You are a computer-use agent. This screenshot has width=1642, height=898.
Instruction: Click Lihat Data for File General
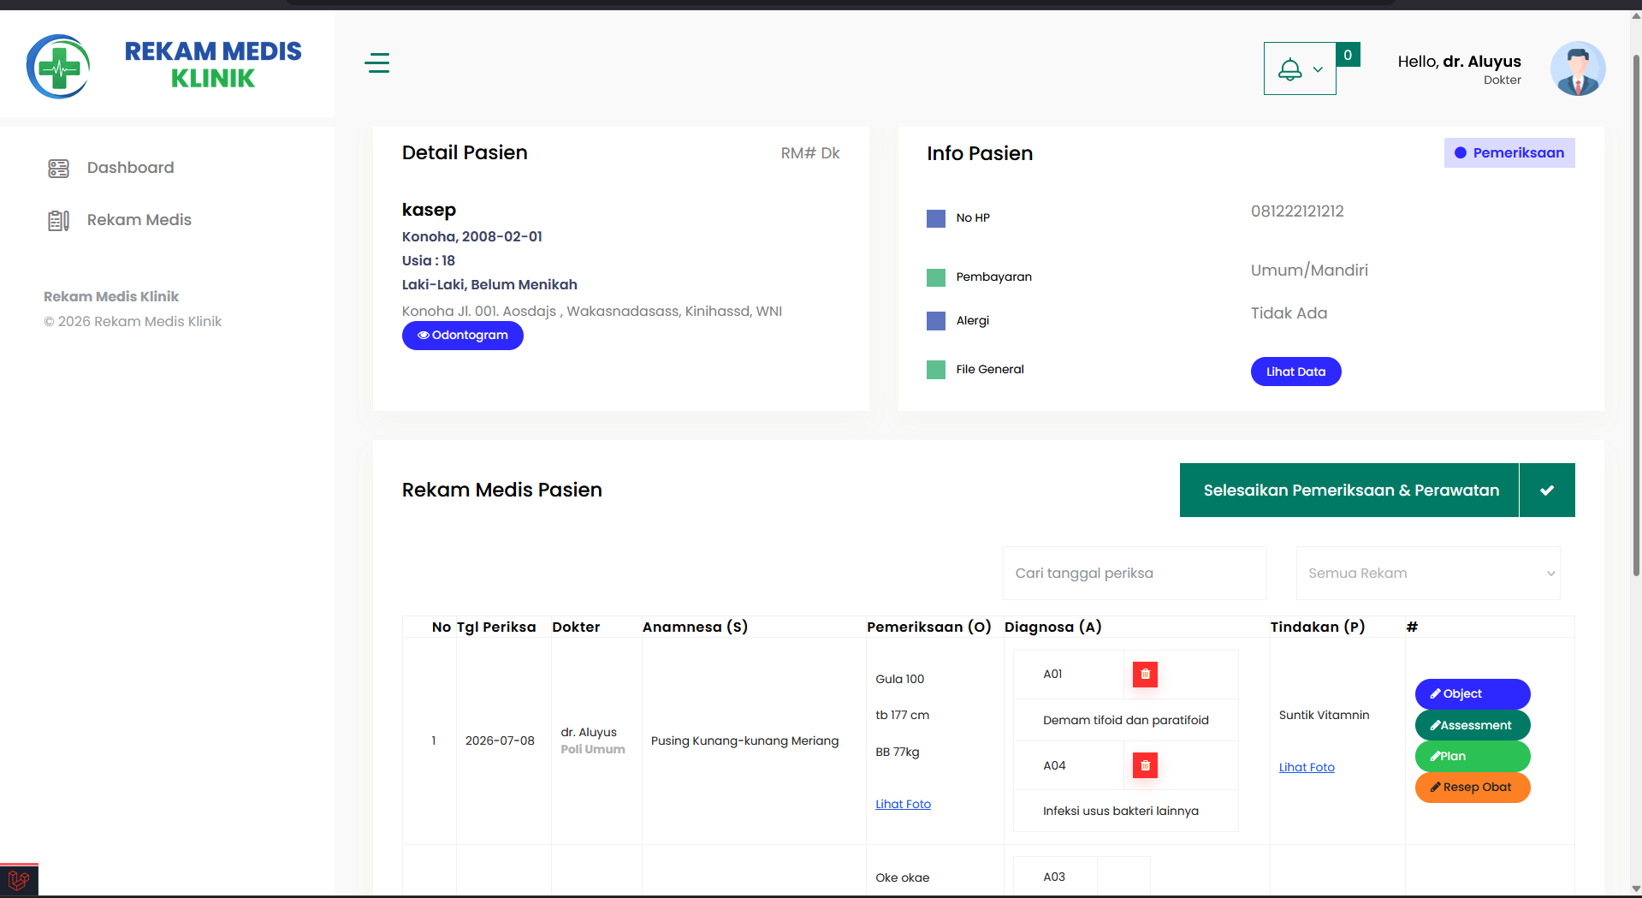pos(1295,372)
